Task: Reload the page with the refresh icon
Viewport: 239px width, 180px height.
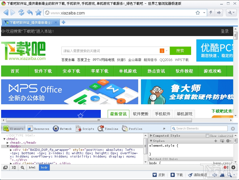Action: (21, 12)
